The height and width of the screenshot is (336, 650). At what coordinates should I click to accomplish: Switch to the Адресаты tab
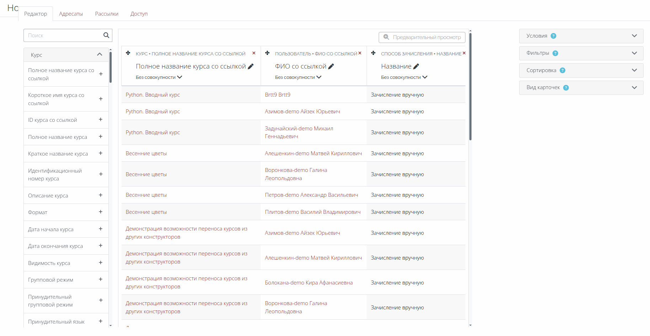(x=71, y=14)
